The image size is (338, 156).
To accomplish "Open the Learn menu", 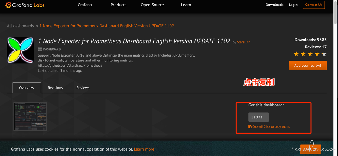I will (x=186, y=5).
